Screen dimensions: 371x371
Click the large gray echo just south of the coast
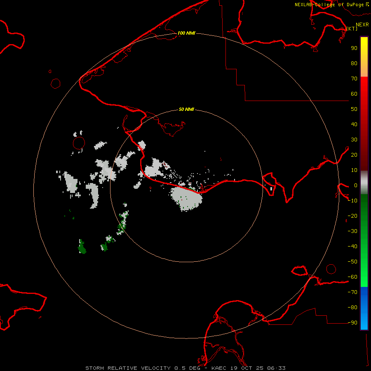click(186, 198)
